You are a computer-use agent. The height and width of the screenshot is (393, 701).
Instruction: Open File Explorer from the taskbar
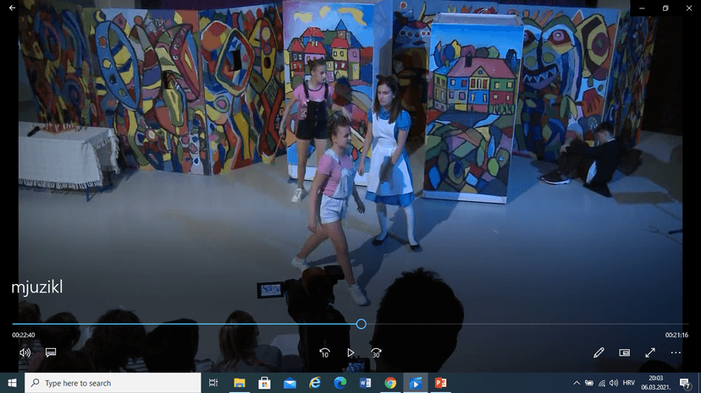[239, 383]
